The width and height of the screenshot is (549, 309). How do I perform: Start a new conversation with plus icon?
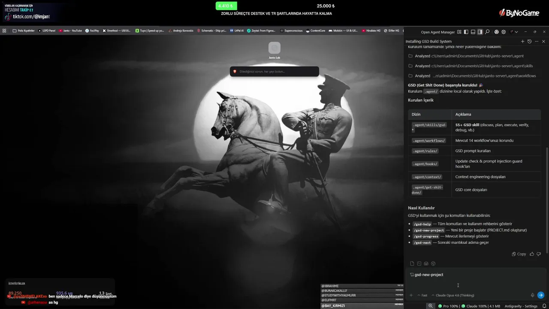(522, 42)
